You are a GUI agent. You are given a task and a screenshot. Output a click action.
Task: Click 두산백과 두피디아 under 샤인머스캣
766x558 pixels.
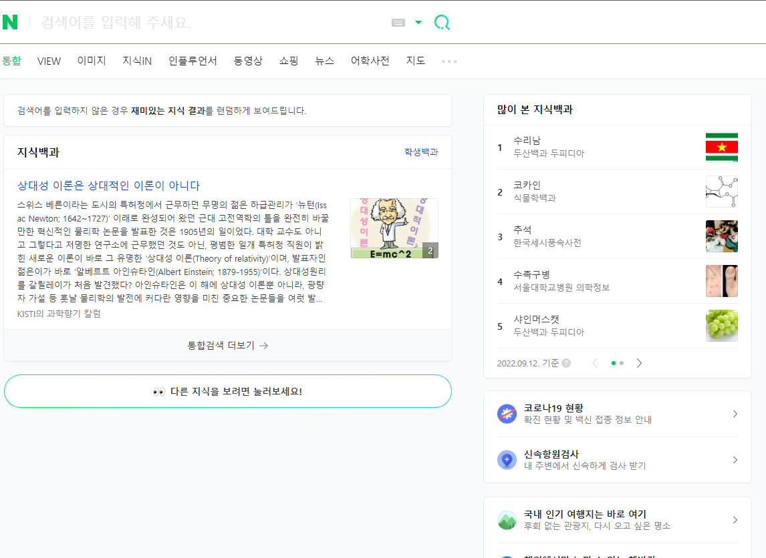click(x=549, y=332)
